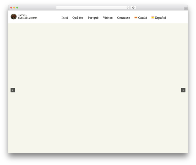Open a new tab with the plus button

[x=186, y=9]
